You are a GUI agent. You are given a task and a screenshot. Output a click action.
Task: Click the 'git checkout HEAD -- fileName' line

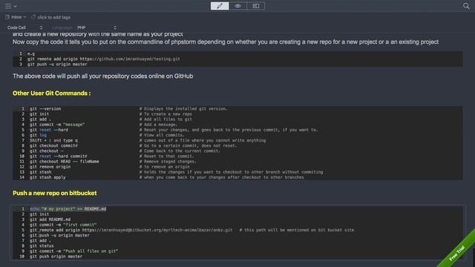point(65,162)
